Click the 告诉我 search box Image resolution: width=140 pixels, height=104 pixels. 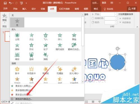[x=109, y=9]
